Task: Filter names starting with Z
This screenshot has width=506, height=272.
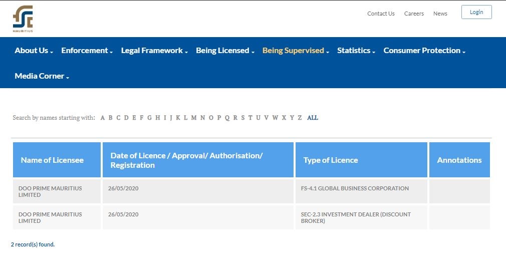Action: (300, 118)
